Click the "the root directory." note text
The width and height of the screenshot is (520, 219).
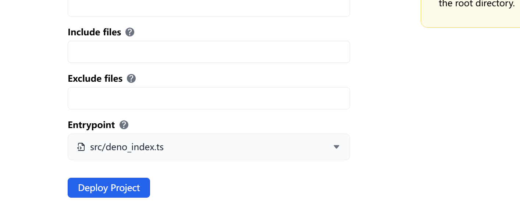pos(477,4)
